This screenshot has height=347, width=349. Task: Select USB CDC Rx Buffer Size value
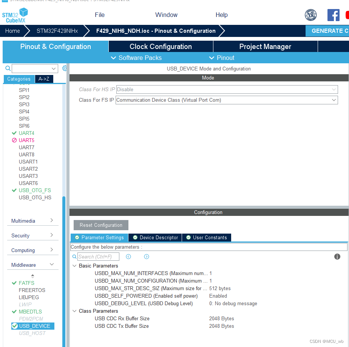[221, 319]
